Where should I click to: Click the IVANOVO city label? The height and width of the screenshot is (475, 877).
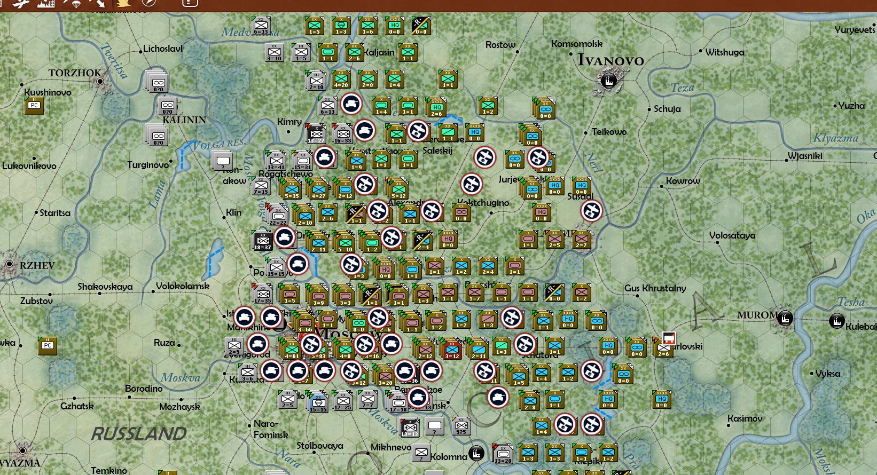point(610,60)
